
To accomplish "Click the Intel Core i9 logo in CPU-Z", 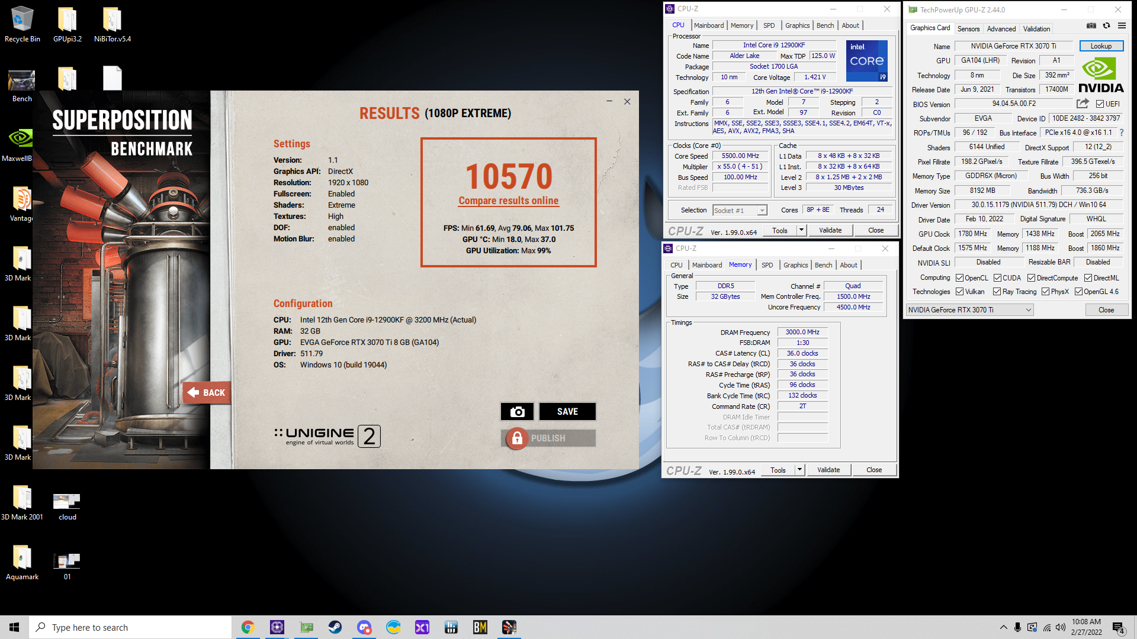I will (x=866, y=61).
